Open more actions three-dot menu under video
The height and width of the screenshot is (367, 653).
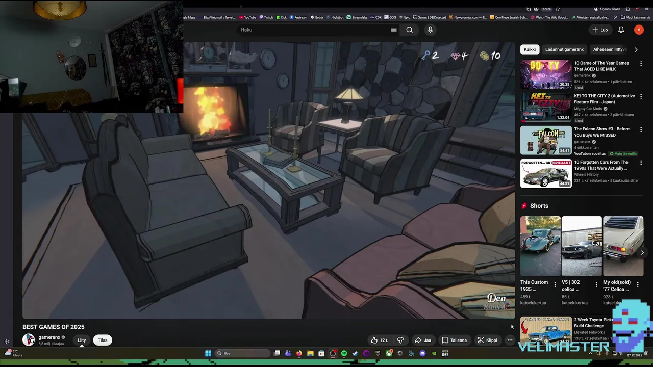tap(510, 340)
